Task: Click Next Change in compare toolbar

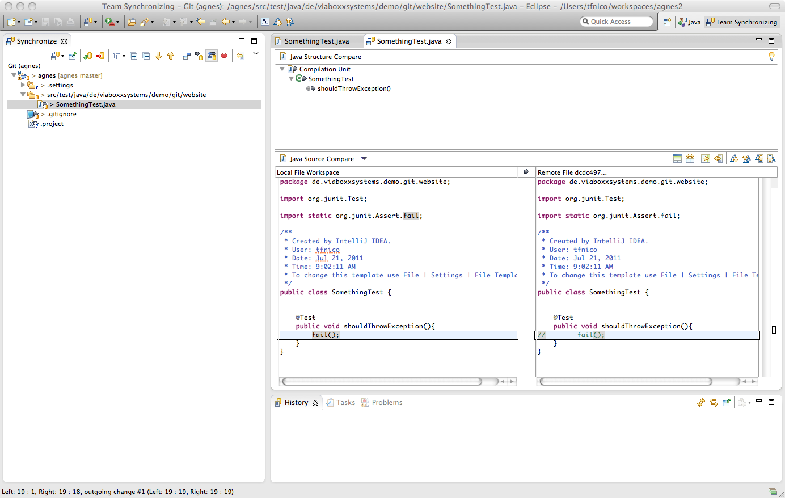Action: pyautogui.click(x=759, y=159)
